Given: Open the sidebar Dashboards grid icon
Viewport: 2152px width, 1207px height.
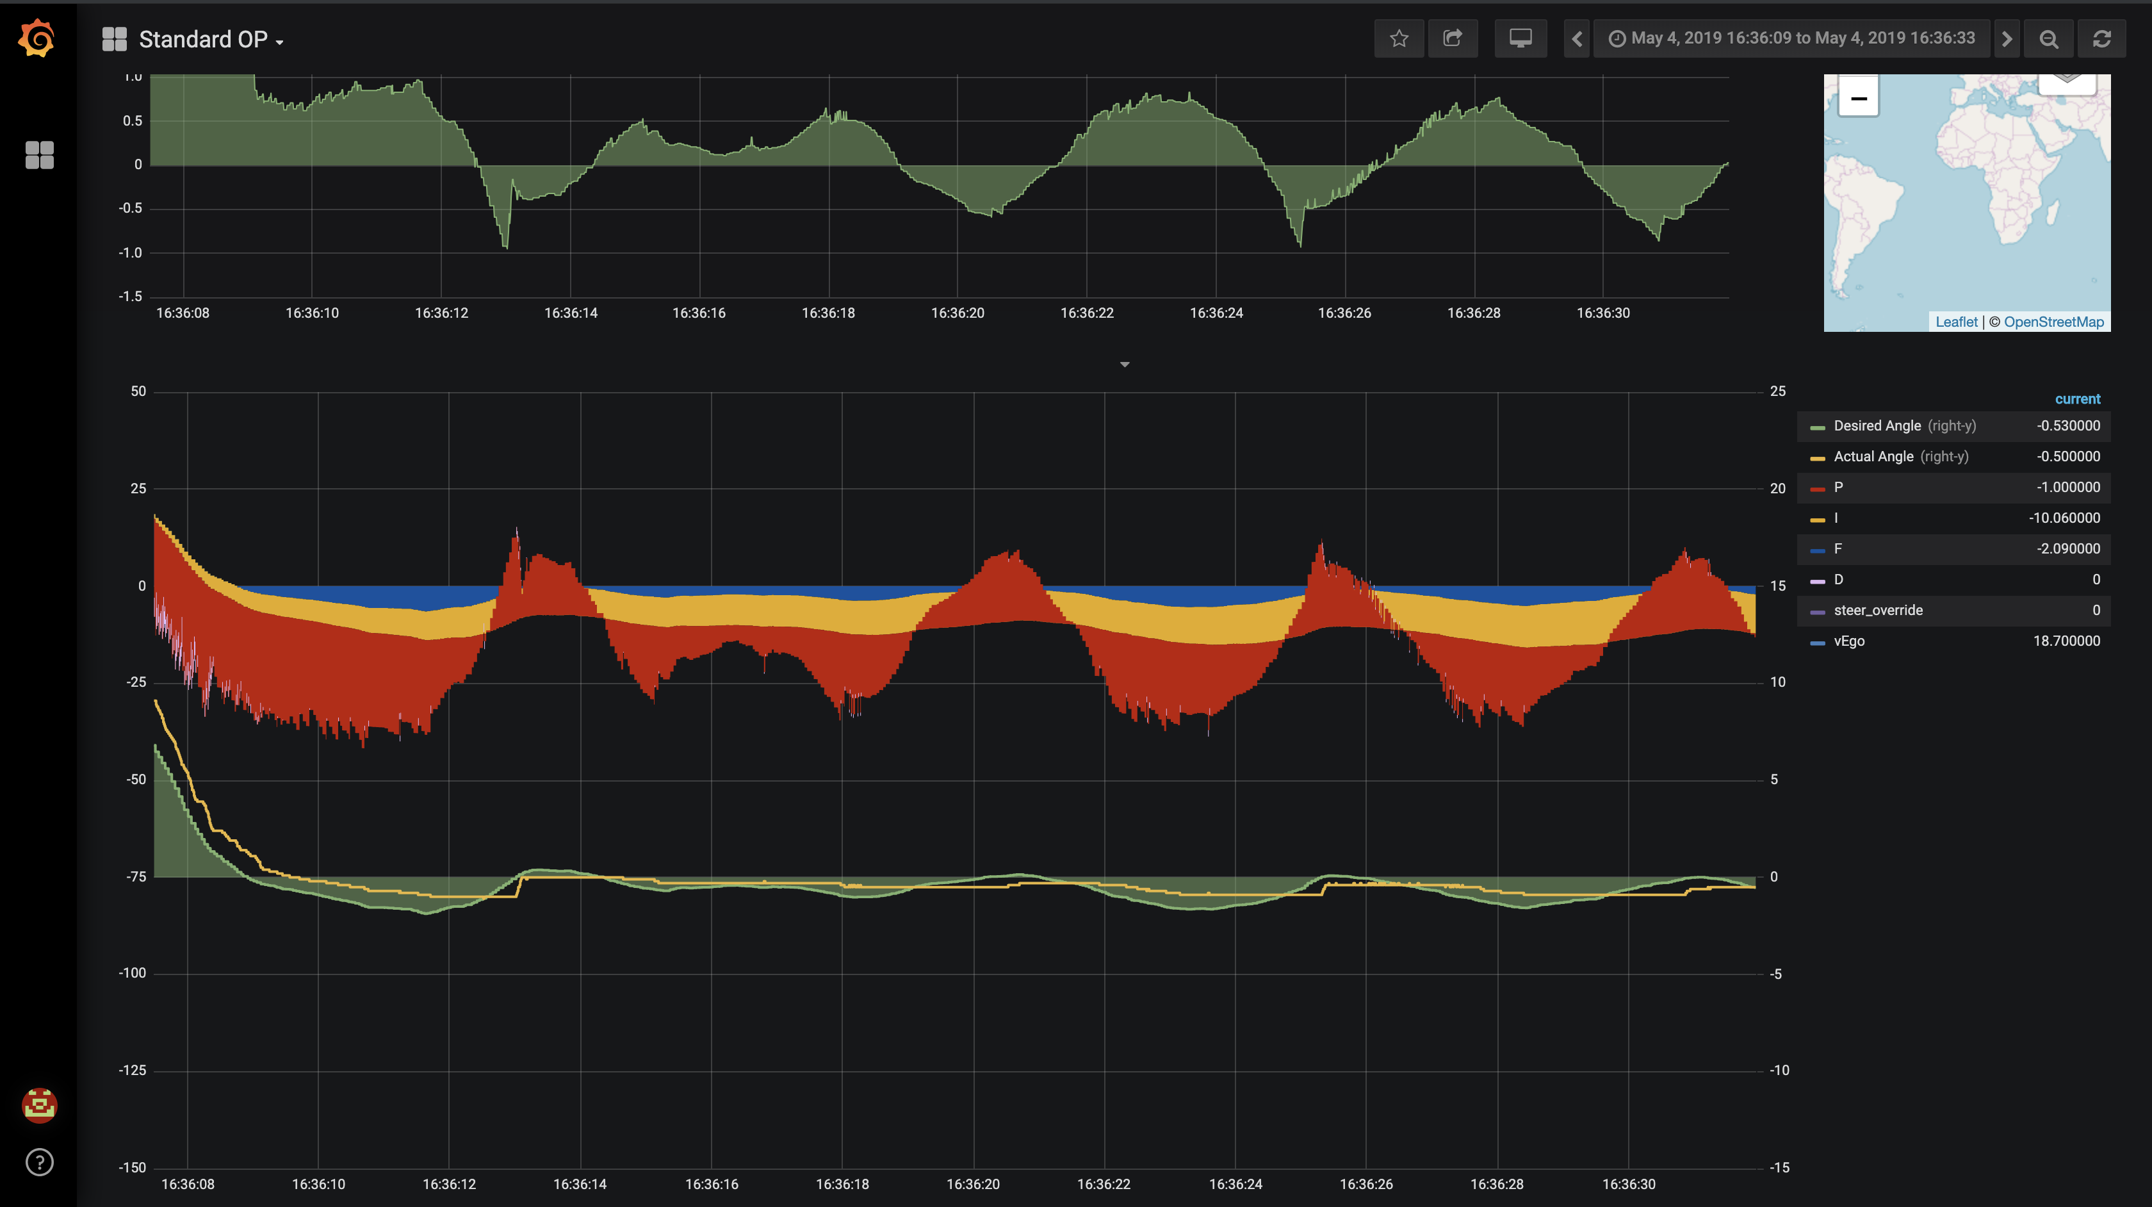Looking at the screenshot, I should [39, 154].
